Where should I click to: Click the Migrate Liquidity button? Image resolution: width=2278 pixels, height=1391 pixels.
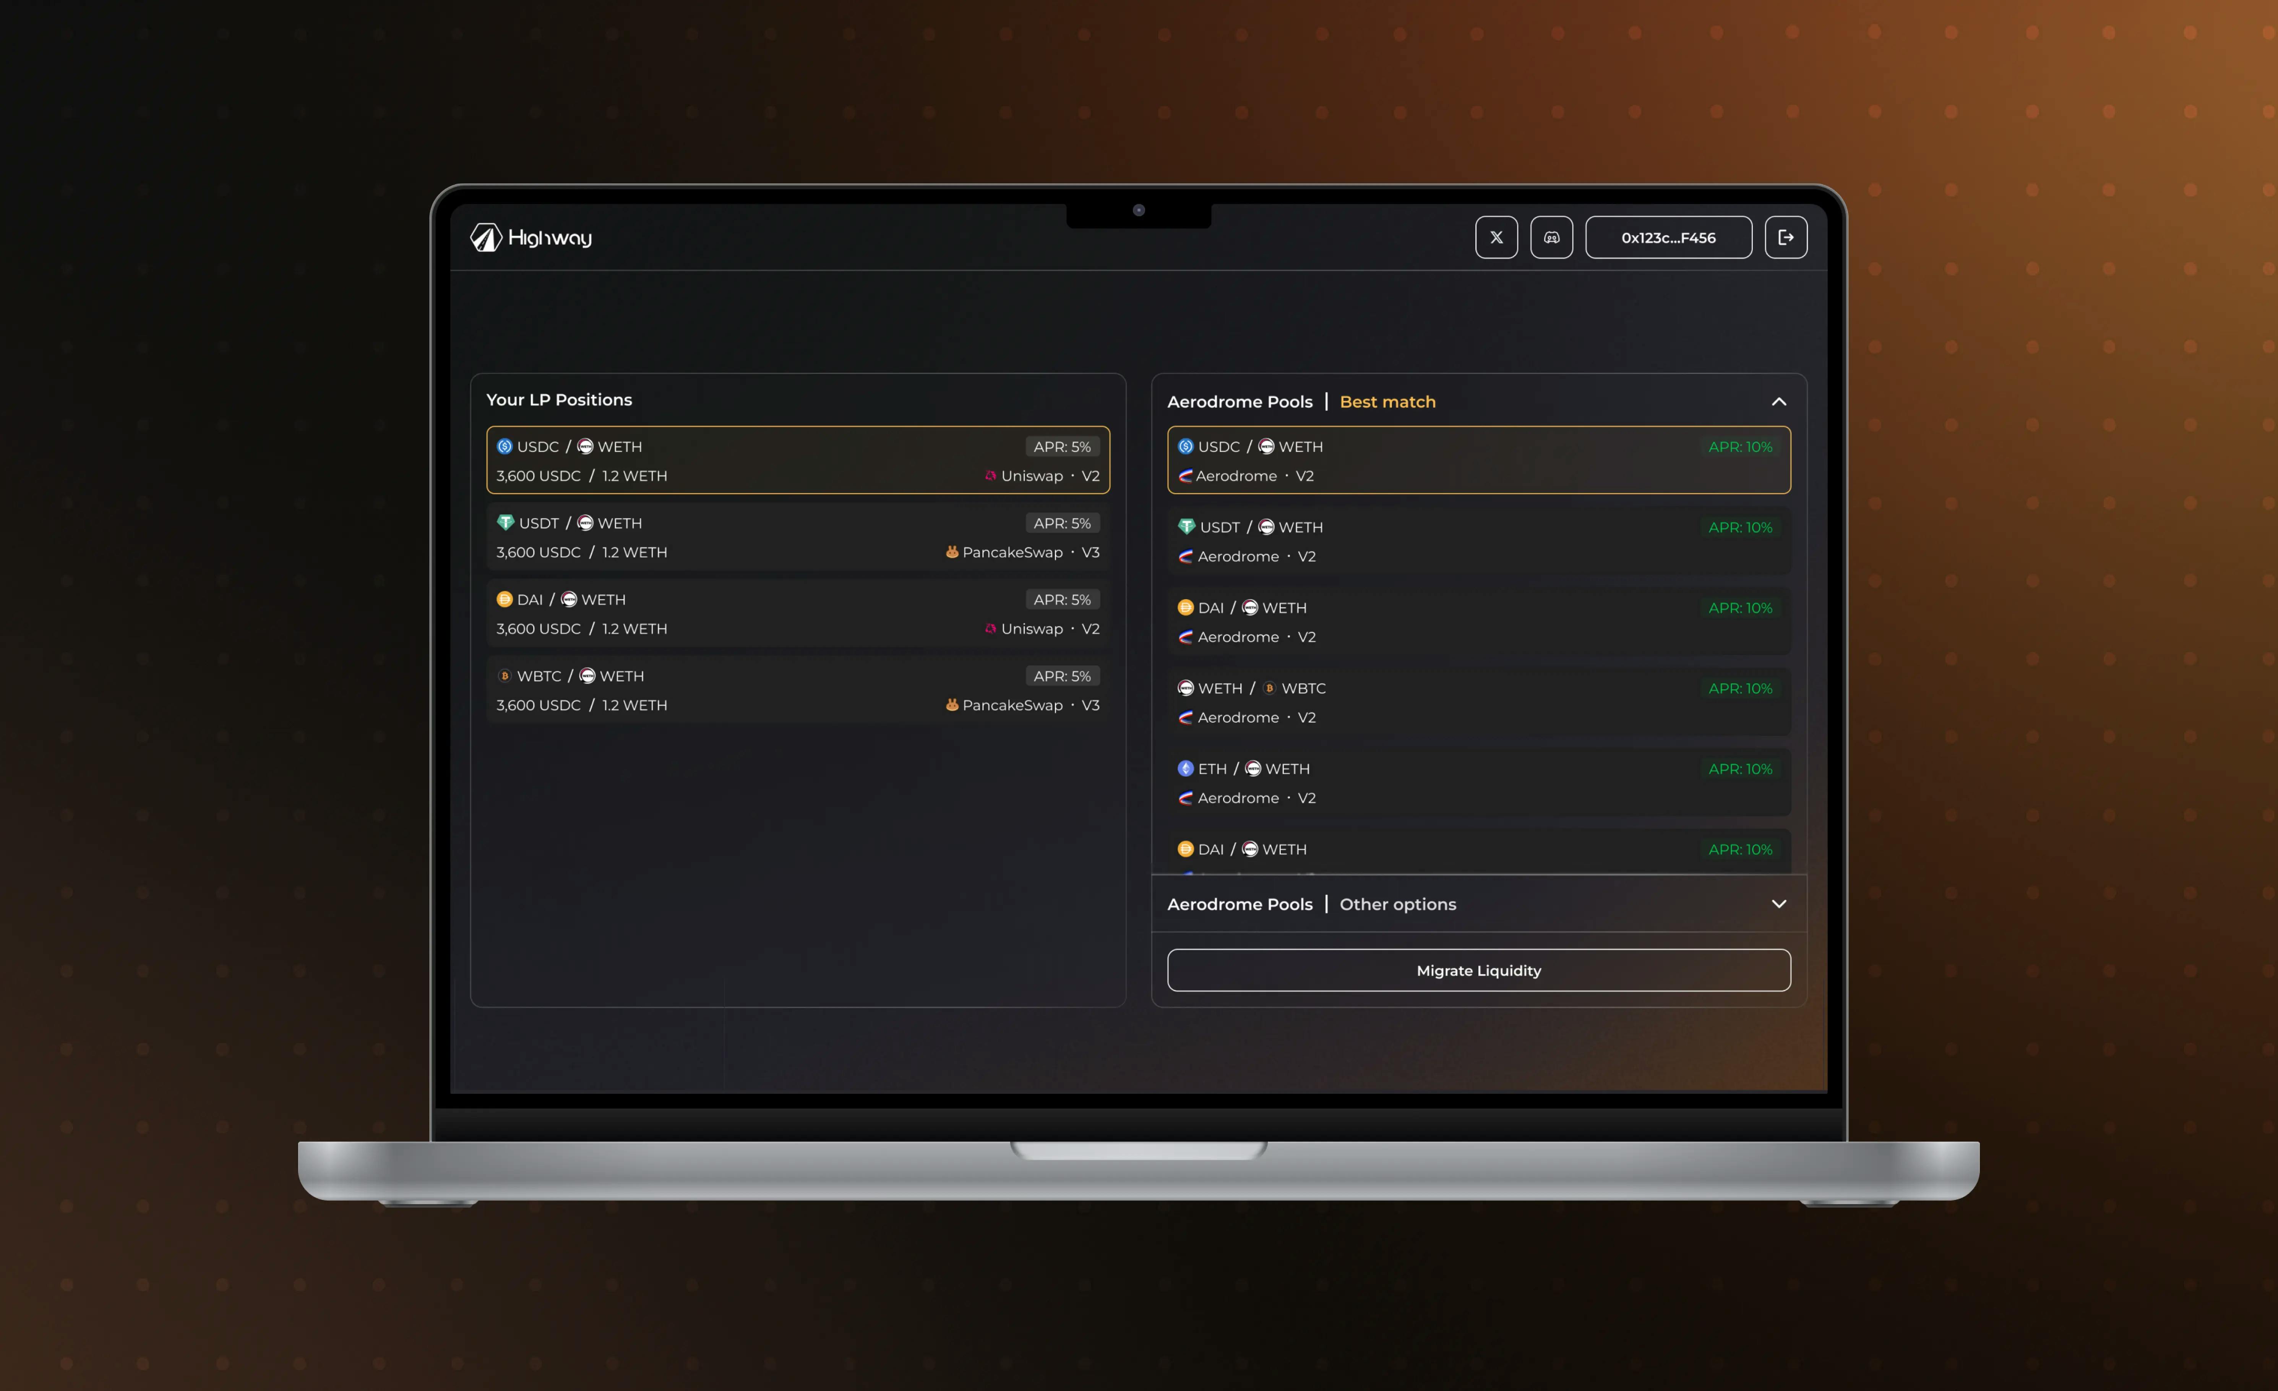coord(1478,971)
